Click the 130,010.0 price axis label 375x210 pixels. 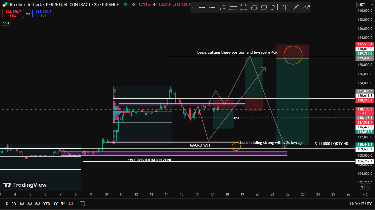point(364,49)
